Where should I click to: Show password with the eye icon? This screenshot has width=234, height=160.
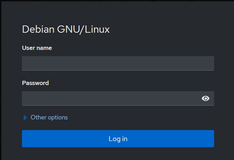206,98
